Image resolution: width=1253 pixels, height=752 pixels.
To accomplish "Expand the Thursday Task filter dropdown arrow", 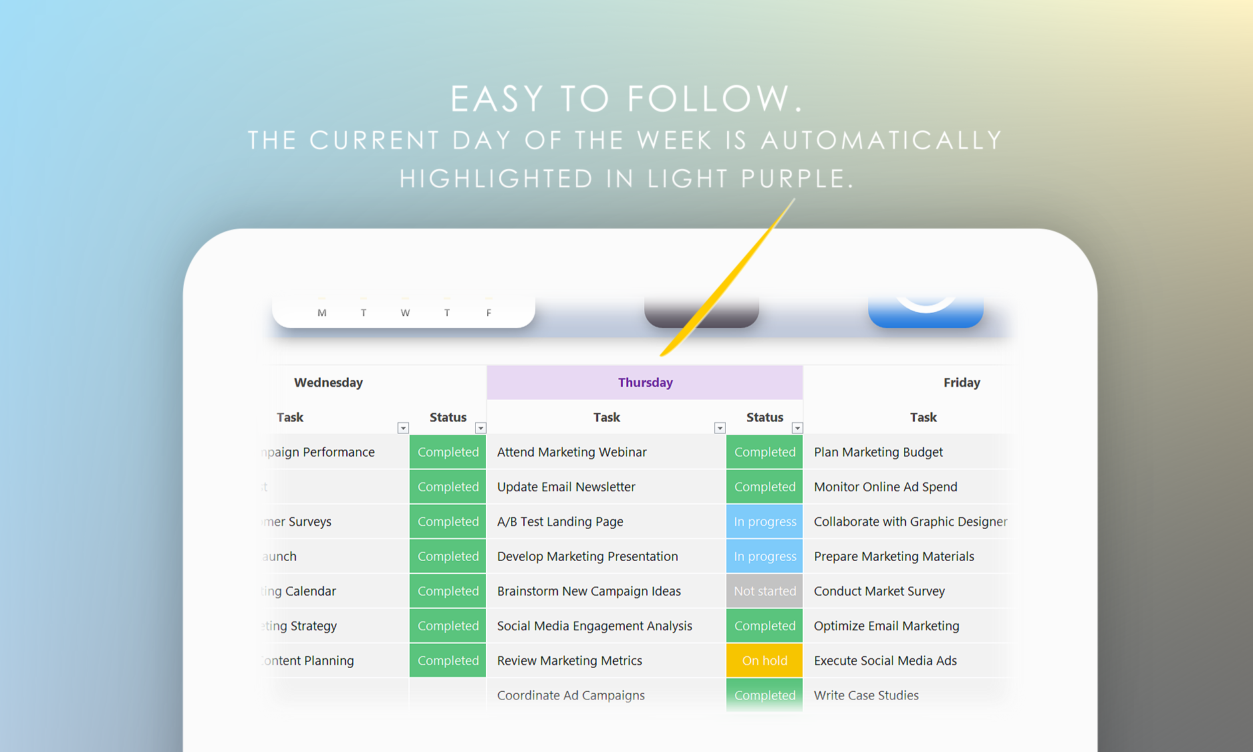I will tap(720, 428).
